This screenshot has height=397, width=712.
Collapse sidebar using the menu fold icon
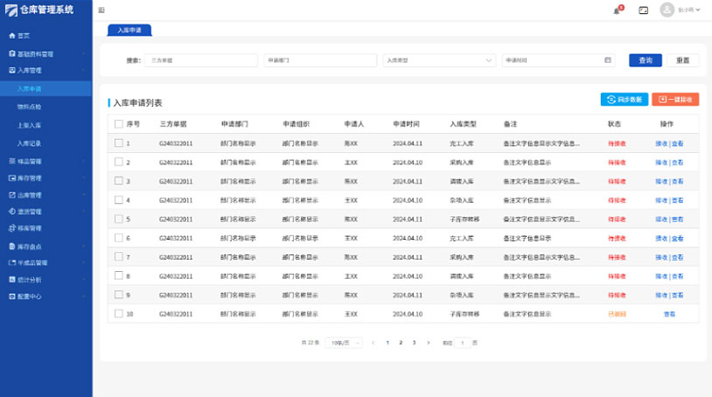point(101,10)
